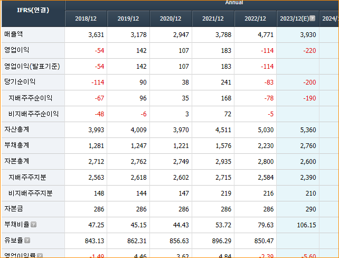The width and height of the screenshot is (339, 258).
Task: Select the 자본금 row label
Action: click(x=13, y=208)
